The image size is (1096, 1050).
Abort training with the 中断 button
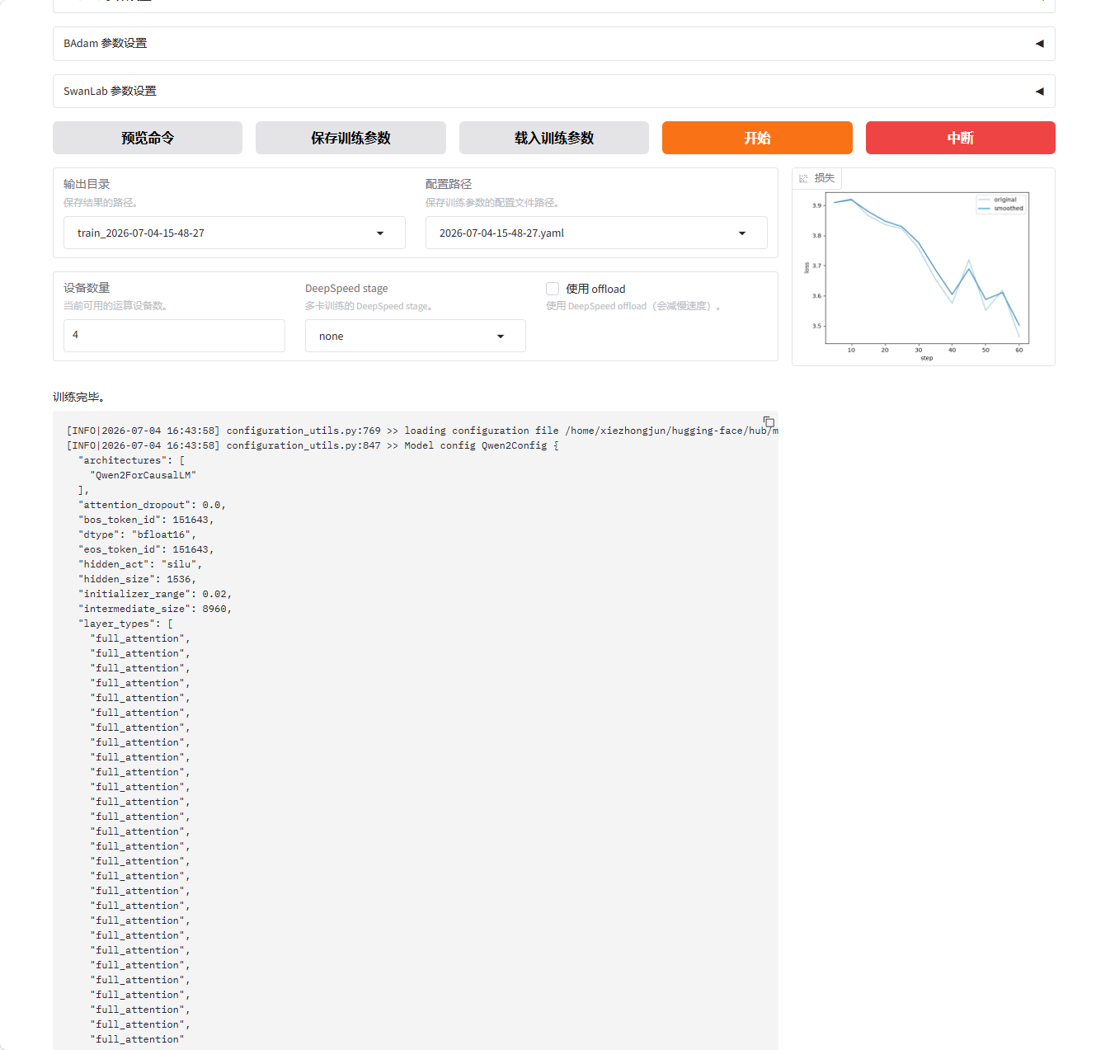point(961,138)
